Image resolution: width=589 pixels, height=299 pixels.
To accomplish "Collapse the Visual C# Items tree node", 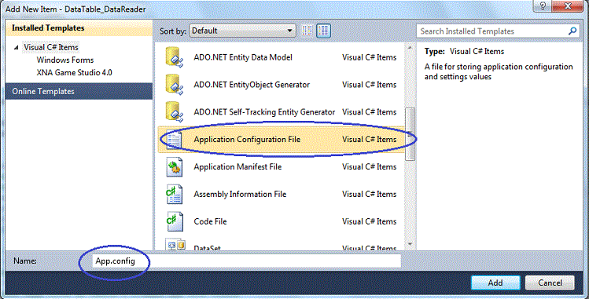I will (x=17, y=48).
